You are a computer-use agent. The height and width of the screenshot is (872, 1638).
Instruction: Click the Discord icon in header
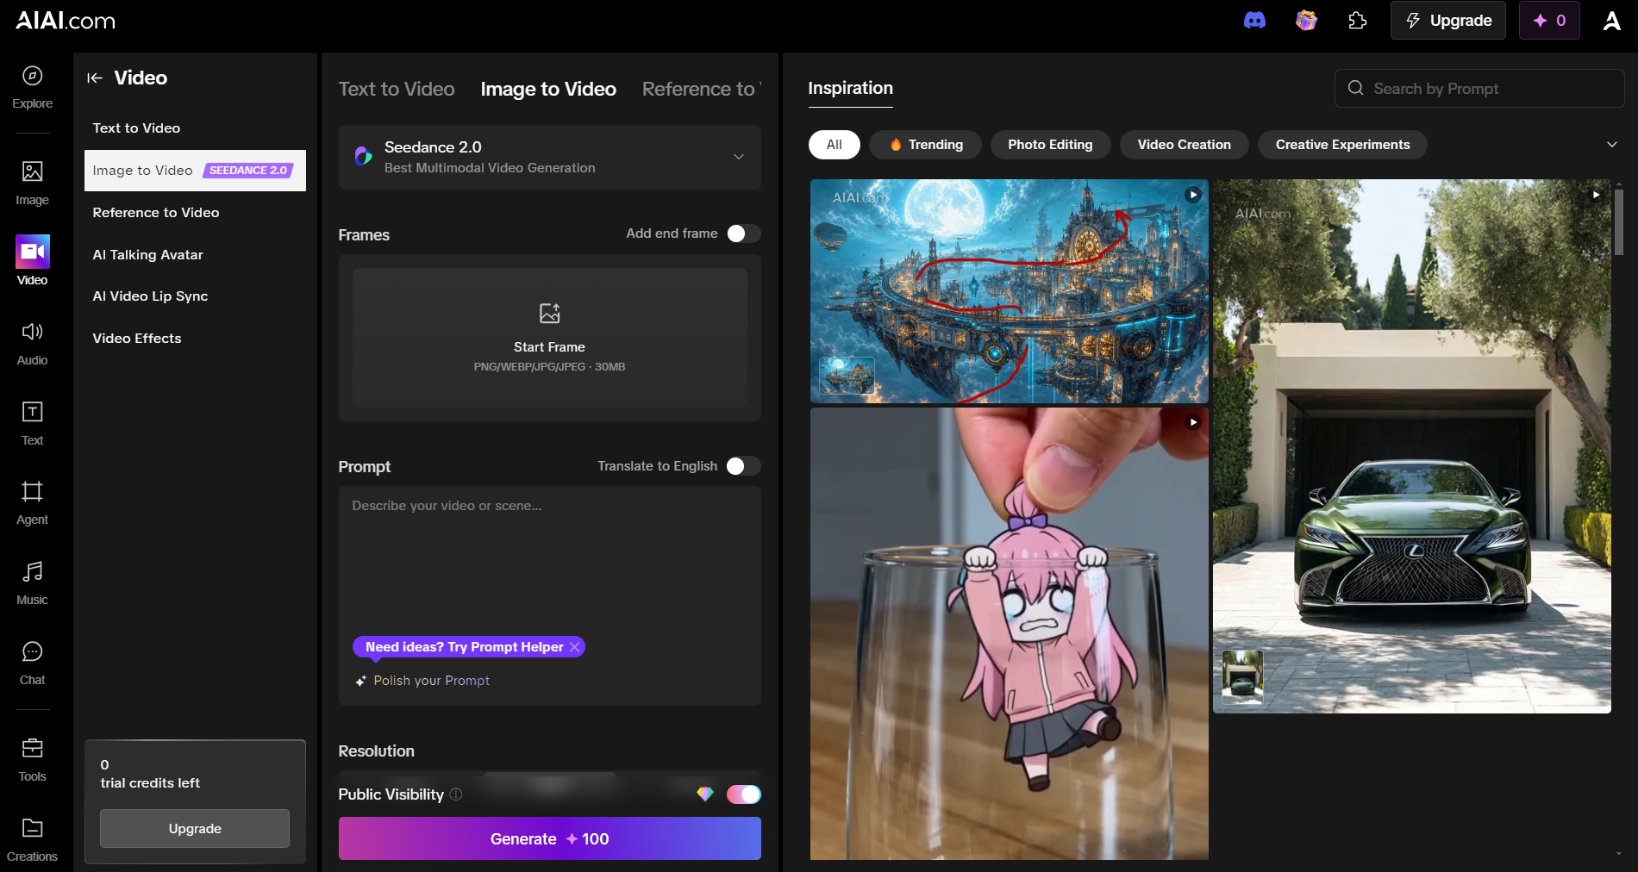(x=1254, y=21)
